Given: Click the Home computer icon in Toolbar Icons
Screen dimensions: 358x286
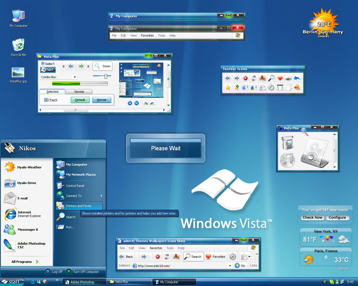Looking at the screenshot, I should coord(262,78).
